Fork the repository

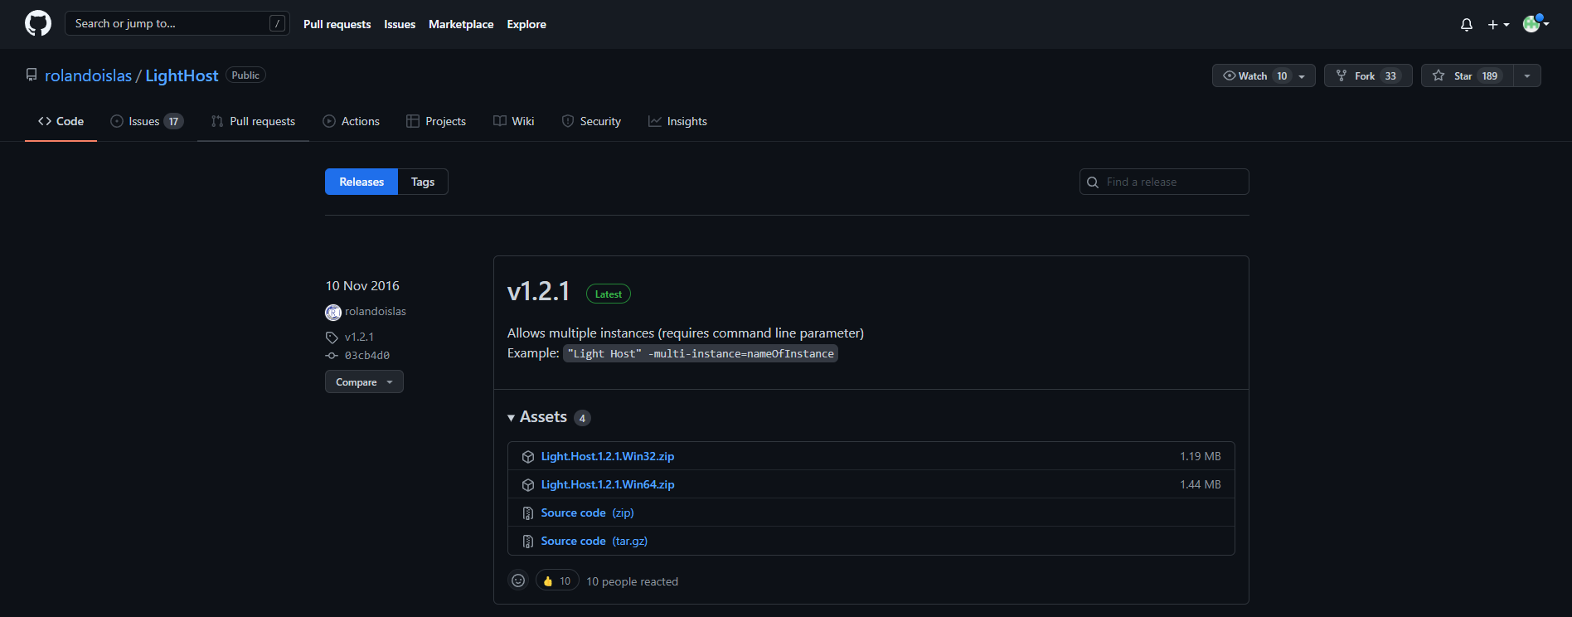pos(1368,75)
